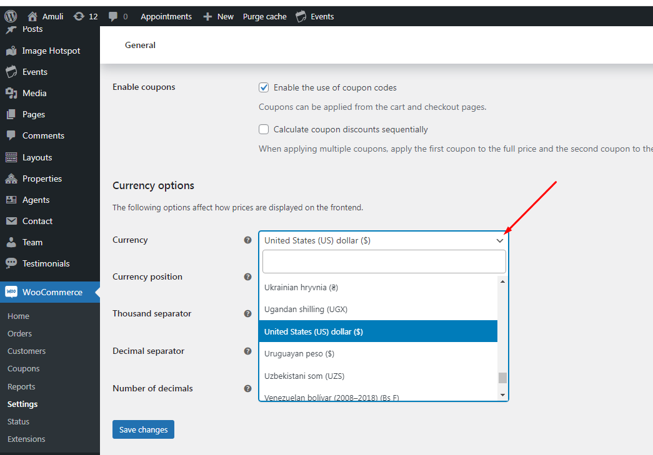Click the Save changes button
The width and height of the screenshot is (653, 455).
(x=143, y=429)
